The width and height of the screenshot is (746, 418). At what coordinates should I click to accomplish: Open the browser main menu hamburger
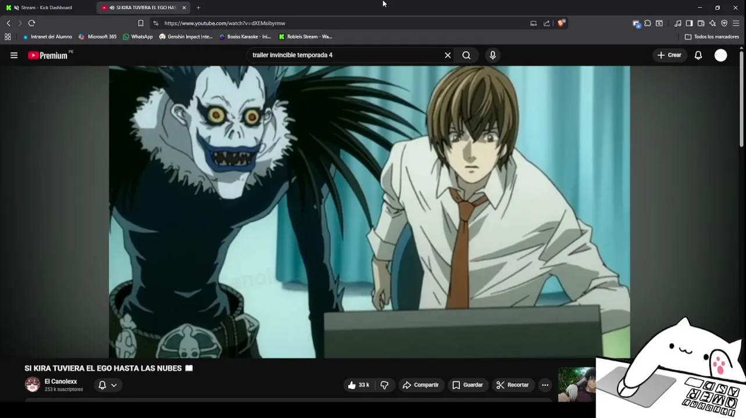tap(736, 23)
